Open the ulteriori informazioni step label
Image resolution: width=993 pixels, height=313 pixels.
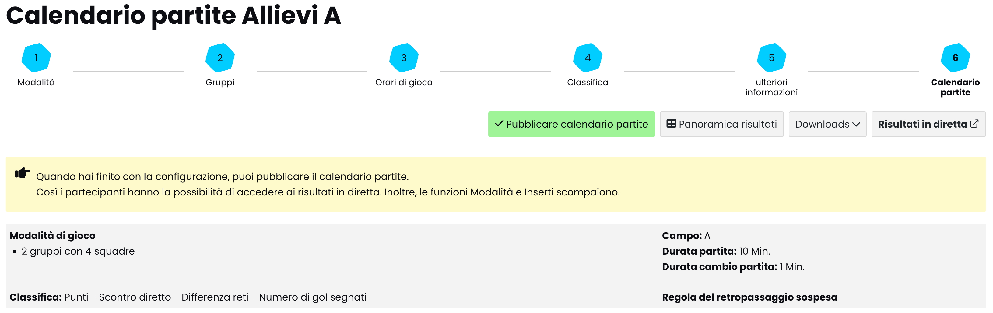pos(772,87)
